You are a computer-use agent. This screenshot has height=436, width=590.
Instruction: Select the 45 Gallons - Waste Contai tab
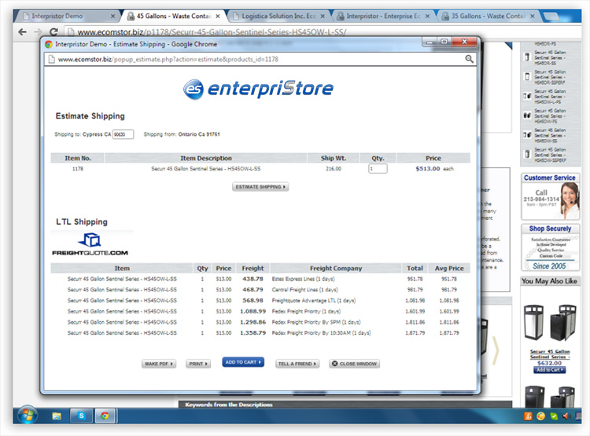pos(173,16)
